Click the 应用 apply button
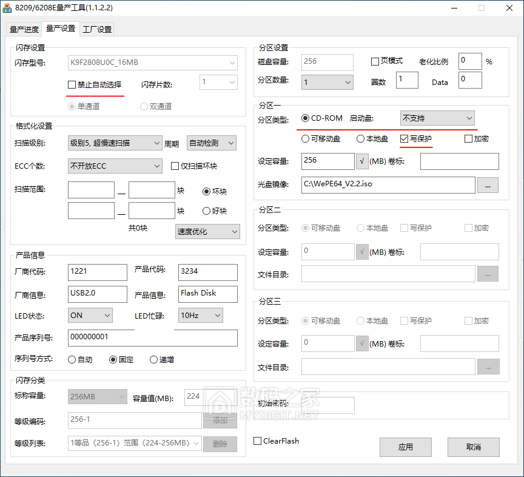The width and height of the screenshot is (524, 477). pos(405,447)
